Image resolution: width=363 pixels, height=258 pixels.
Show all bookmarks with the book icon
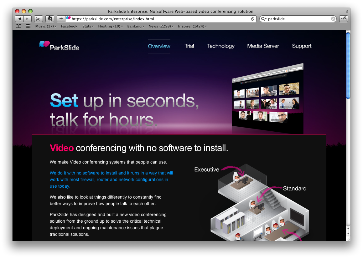tap(19, 26)
